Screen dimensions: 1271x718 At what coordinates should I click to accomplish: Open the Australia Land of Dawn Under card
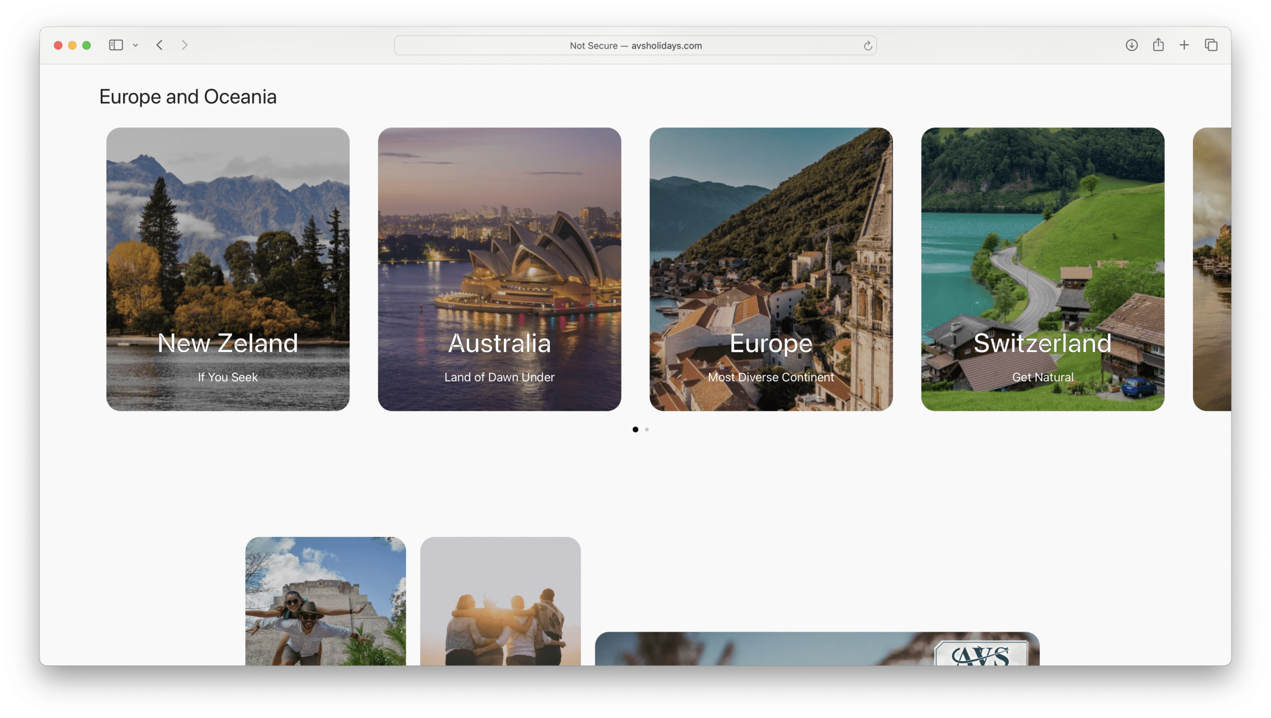click(x=499, y=269)
